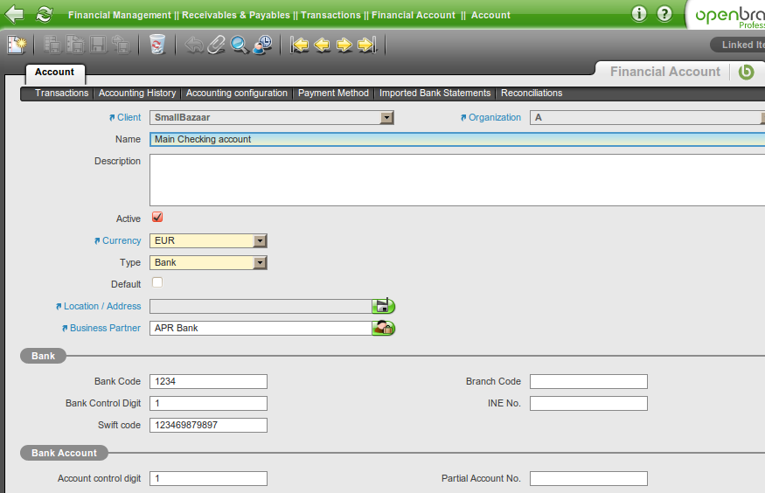Expand the Currency dropdown
The height and width of the screenshot is (493, 765).
point(260,240)
